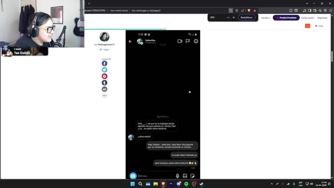Open Brave Shields lion icon

coord(249,10)
